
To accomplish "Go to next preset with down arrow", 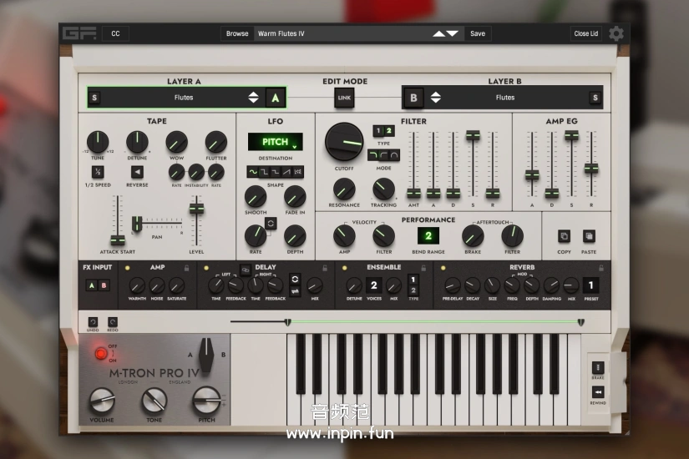I will click(x=452, y=34).
